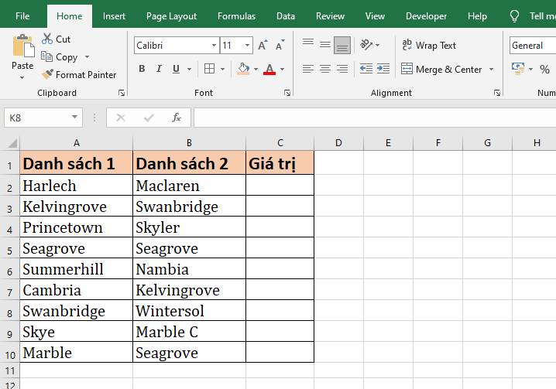This screenshot has height=389, width=556.
Task: Switch to the View tab
Action: pyautogui.click(x=375, y=16)
